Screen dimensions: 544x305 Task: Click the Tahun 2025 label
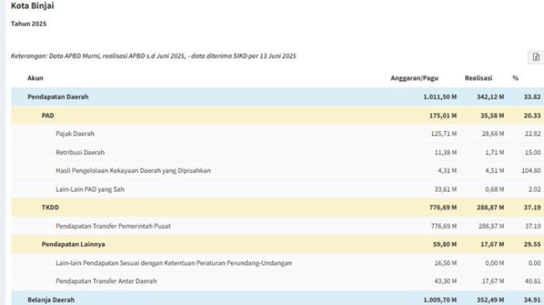(x=29, y=23)
